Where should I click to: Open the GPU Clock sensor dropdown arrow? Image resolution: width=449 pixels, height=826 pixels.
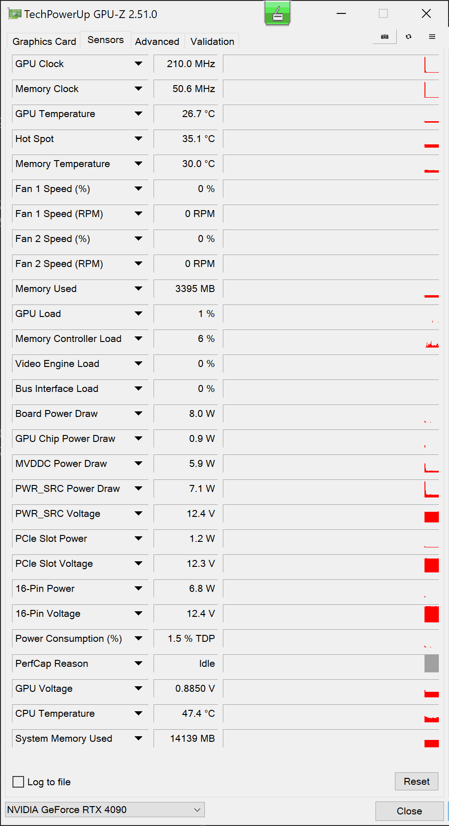(138, 64)
